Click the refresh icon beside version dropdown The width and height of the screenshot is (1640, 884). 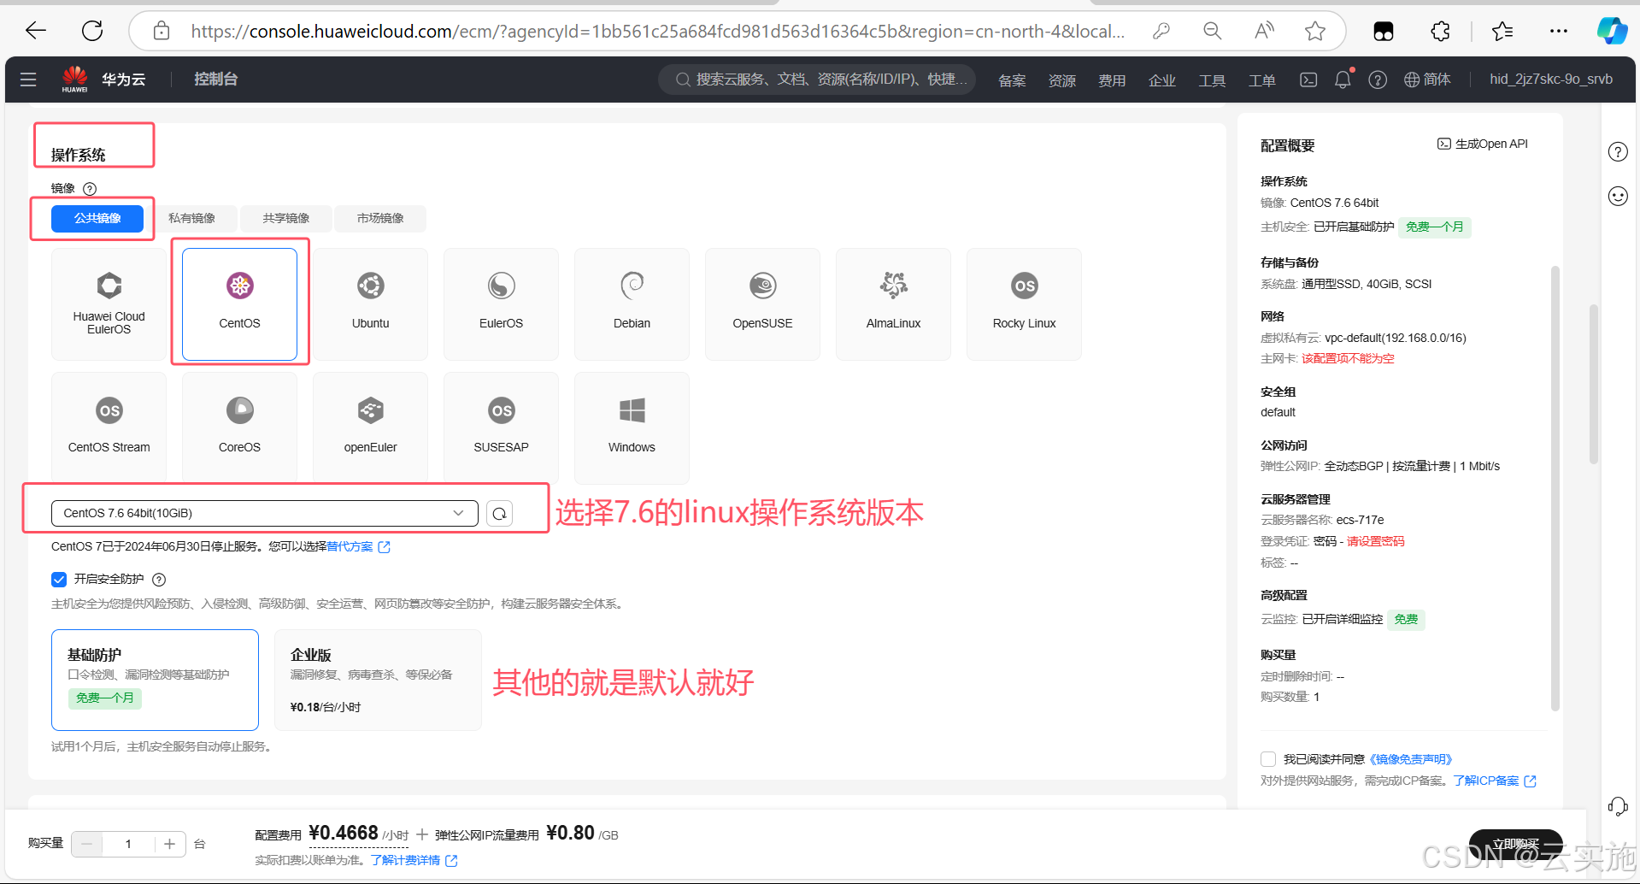499,513
